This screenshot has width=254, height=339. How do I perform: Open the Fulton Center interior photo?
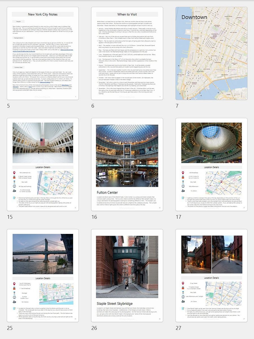(127, 156)
